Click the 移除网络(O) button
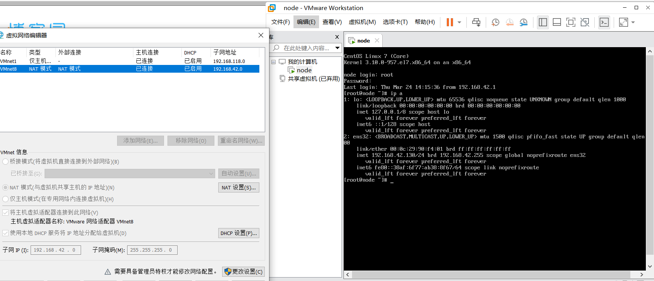 coord(191,141)
